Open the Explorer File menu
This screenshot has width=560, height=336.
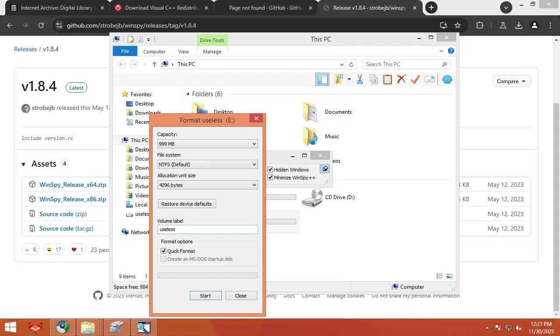(125, 51)
